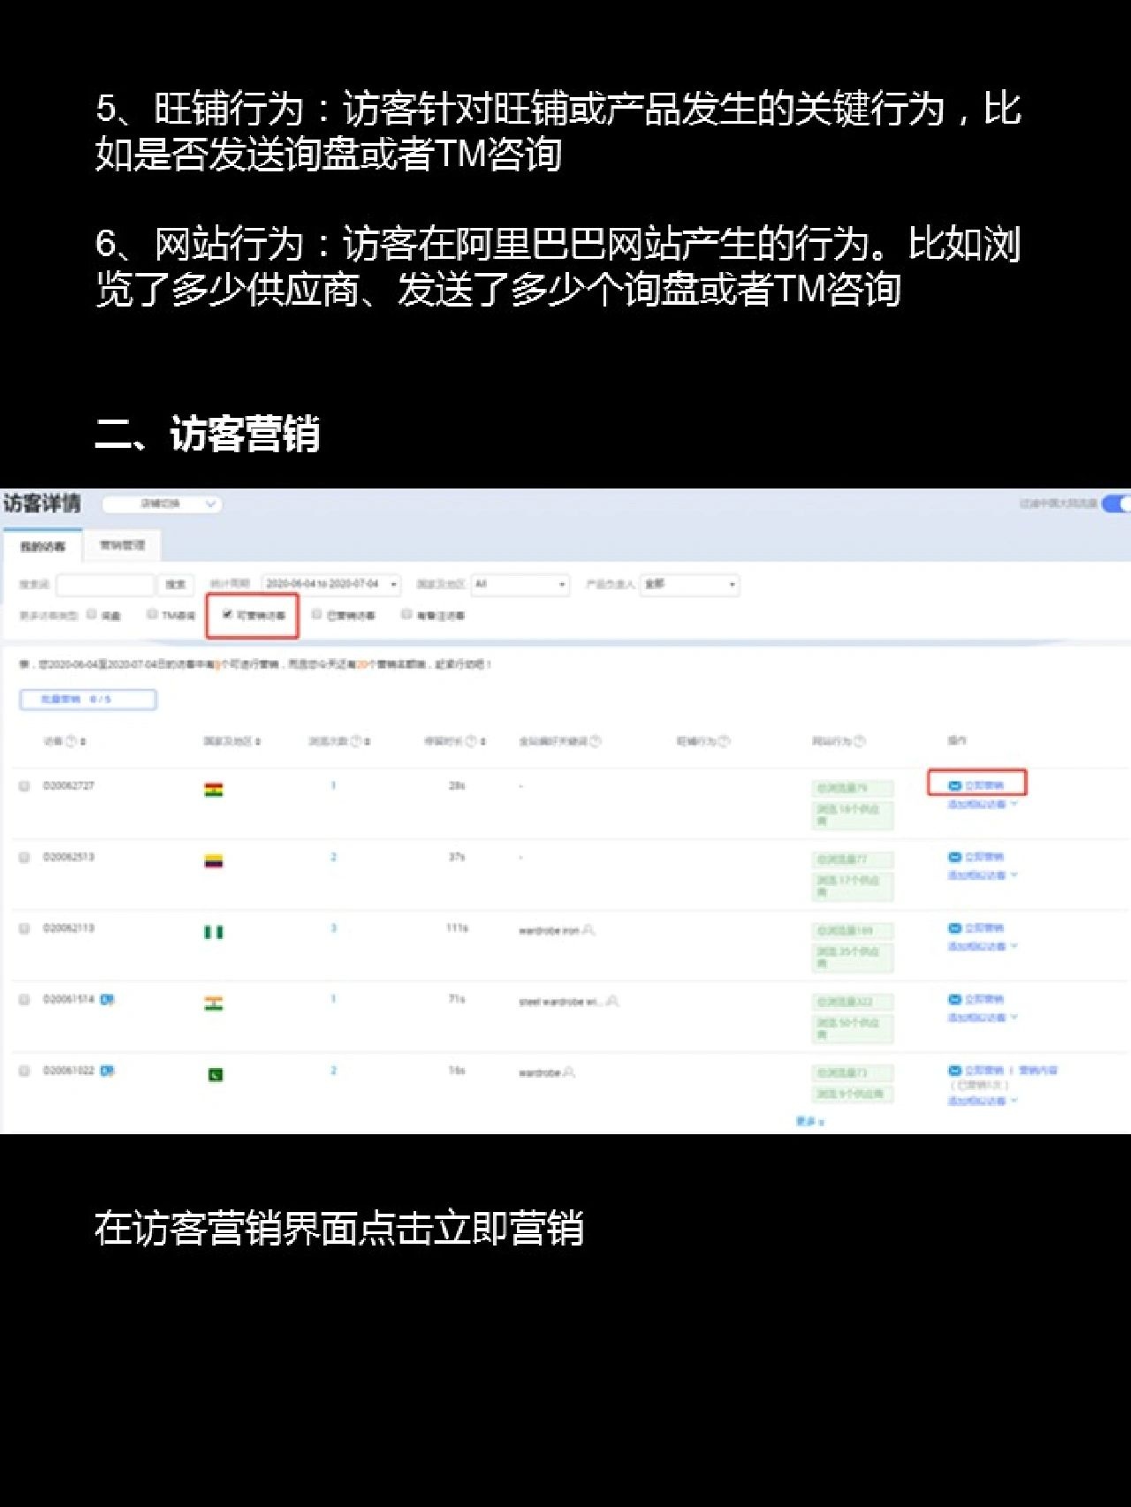
Task: Switch to the 营销管理 tab
Action: click(x=122, y=545)
